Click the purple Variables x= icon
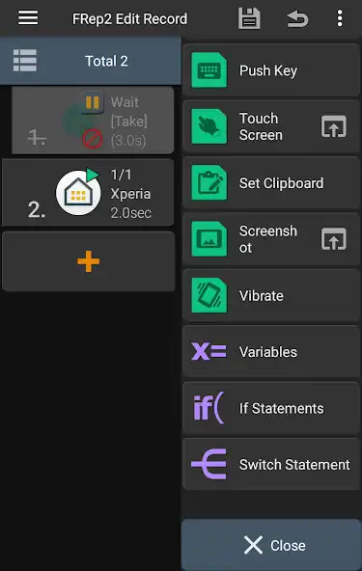The image size is (362, 571). pyautogui.click(x=209, y=352)
